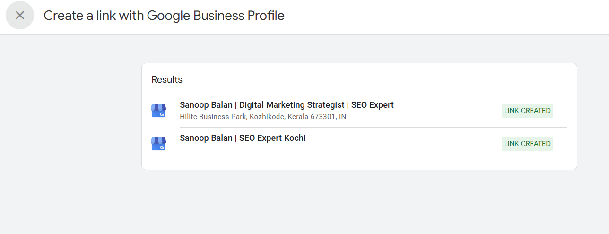
Task: Click the divider line between the two results
Action: (x=374, y=127)
